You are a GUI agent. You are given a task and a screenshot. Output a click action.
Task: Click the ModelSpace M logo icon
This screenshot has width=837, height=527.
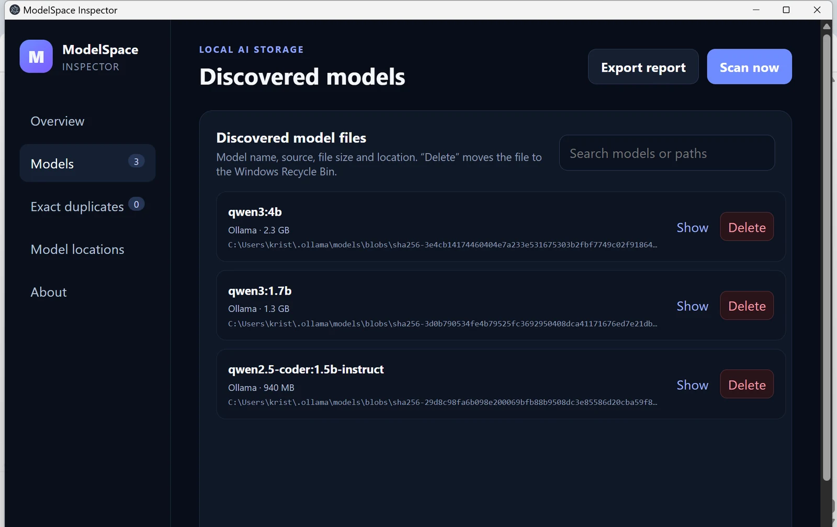[36, 57]
